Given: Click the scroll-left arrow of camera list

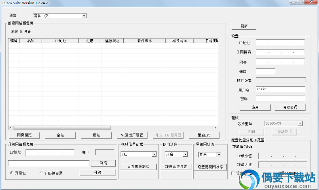Looking at the screenshot, I should (11, 128).
